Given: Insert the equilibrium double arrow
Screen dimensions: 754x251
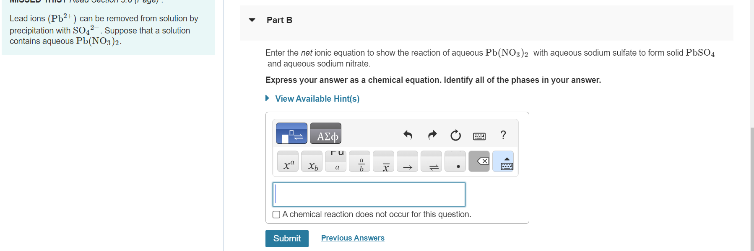Looking at the screenshot, I should click(x=432, y=162).
